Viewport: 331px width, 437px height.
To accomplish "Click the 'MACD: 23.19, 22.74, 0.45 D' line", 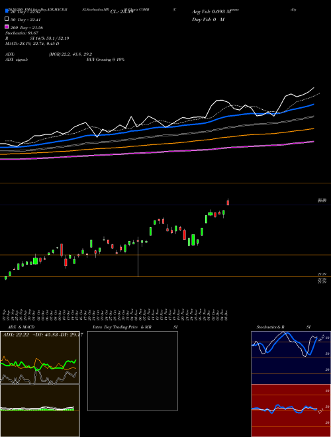I will pyautogui.click(x=32, y=44).
